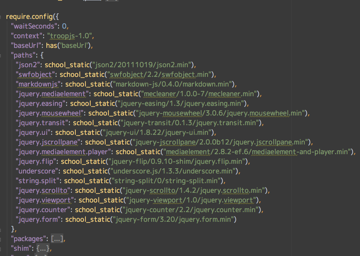This screenshot has height=256, width=360.
Task: Click the "jquery.jscrollpane" key
Action: (48, 142)
